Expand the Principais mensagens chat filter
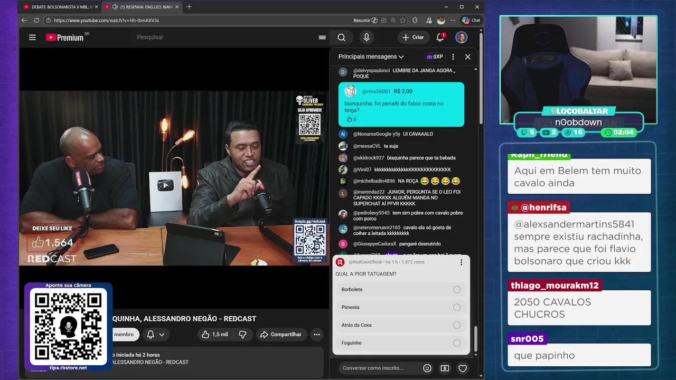 click(371, 56)
